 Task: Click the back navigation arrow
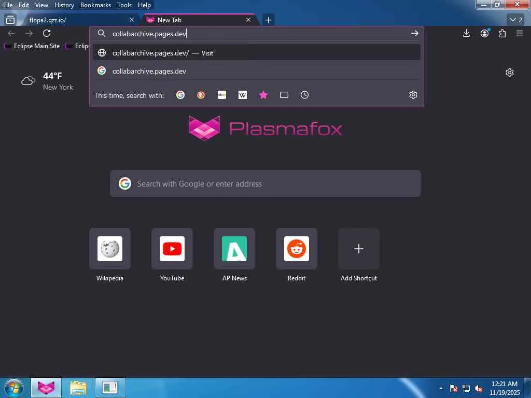pos(11,33)
